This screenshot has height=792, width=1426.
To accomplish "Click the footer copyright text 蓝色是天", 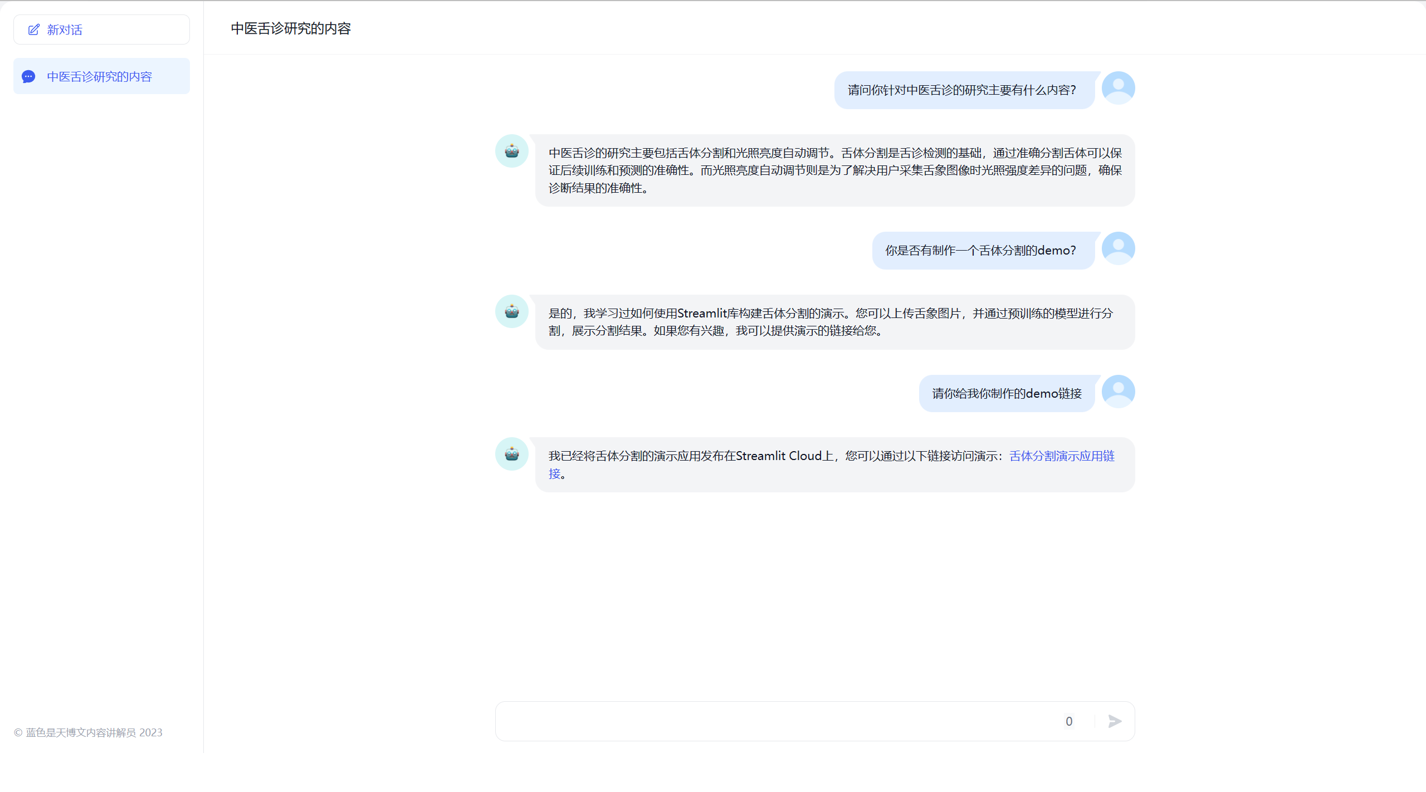I will 88,732.
